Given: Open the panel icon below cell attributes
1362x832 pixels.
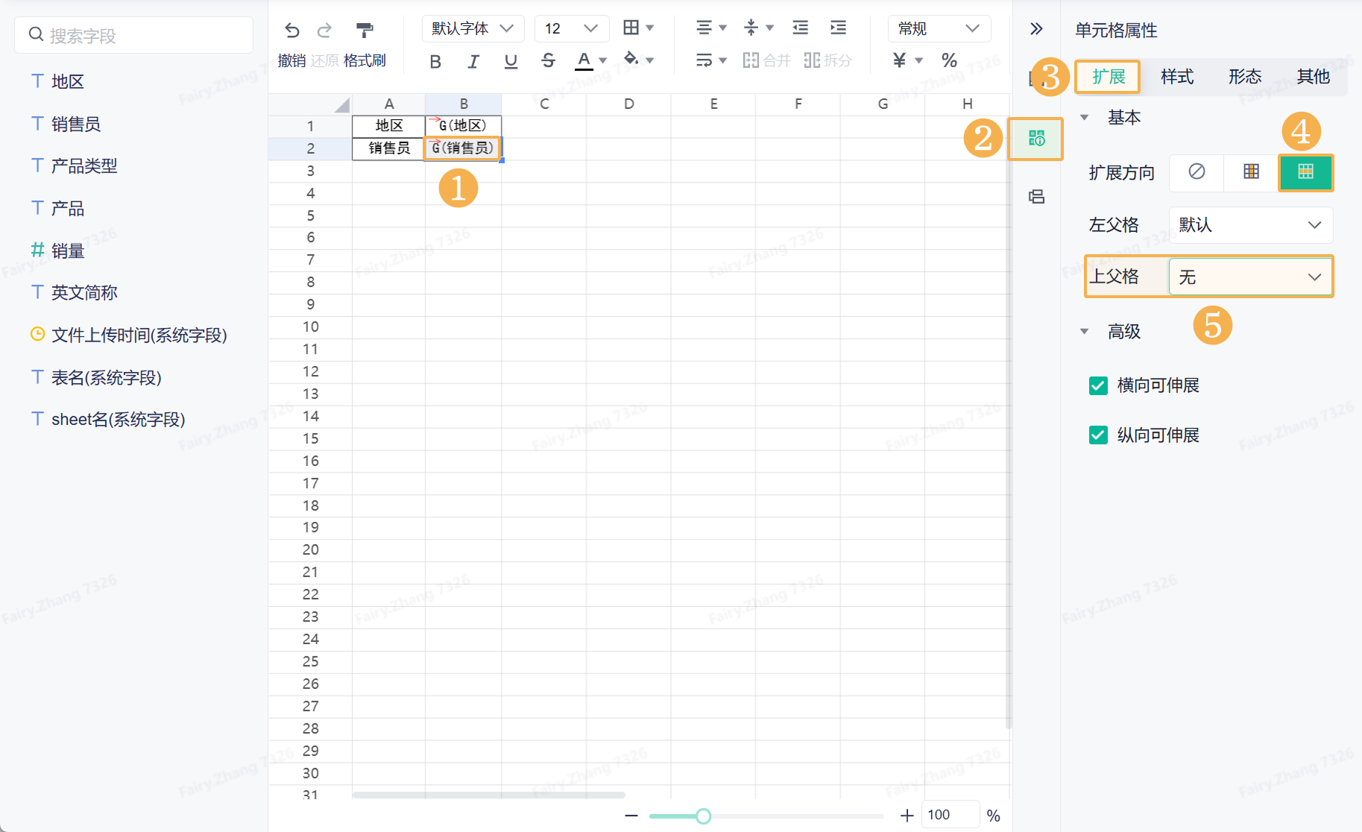Looking at the screenshot, I should click(x=1036, y=197).
